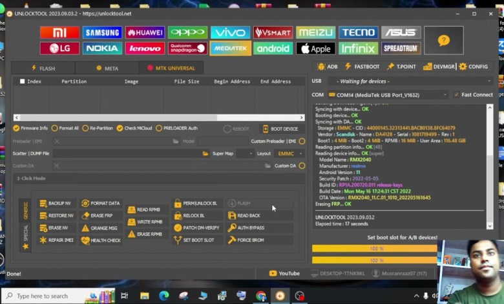
Task: Choose the Apple brand tile
Action: (315, 49)
